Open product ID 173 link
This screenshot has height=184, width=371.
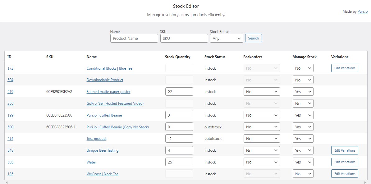pyautogui.click(x=11, y=68)
